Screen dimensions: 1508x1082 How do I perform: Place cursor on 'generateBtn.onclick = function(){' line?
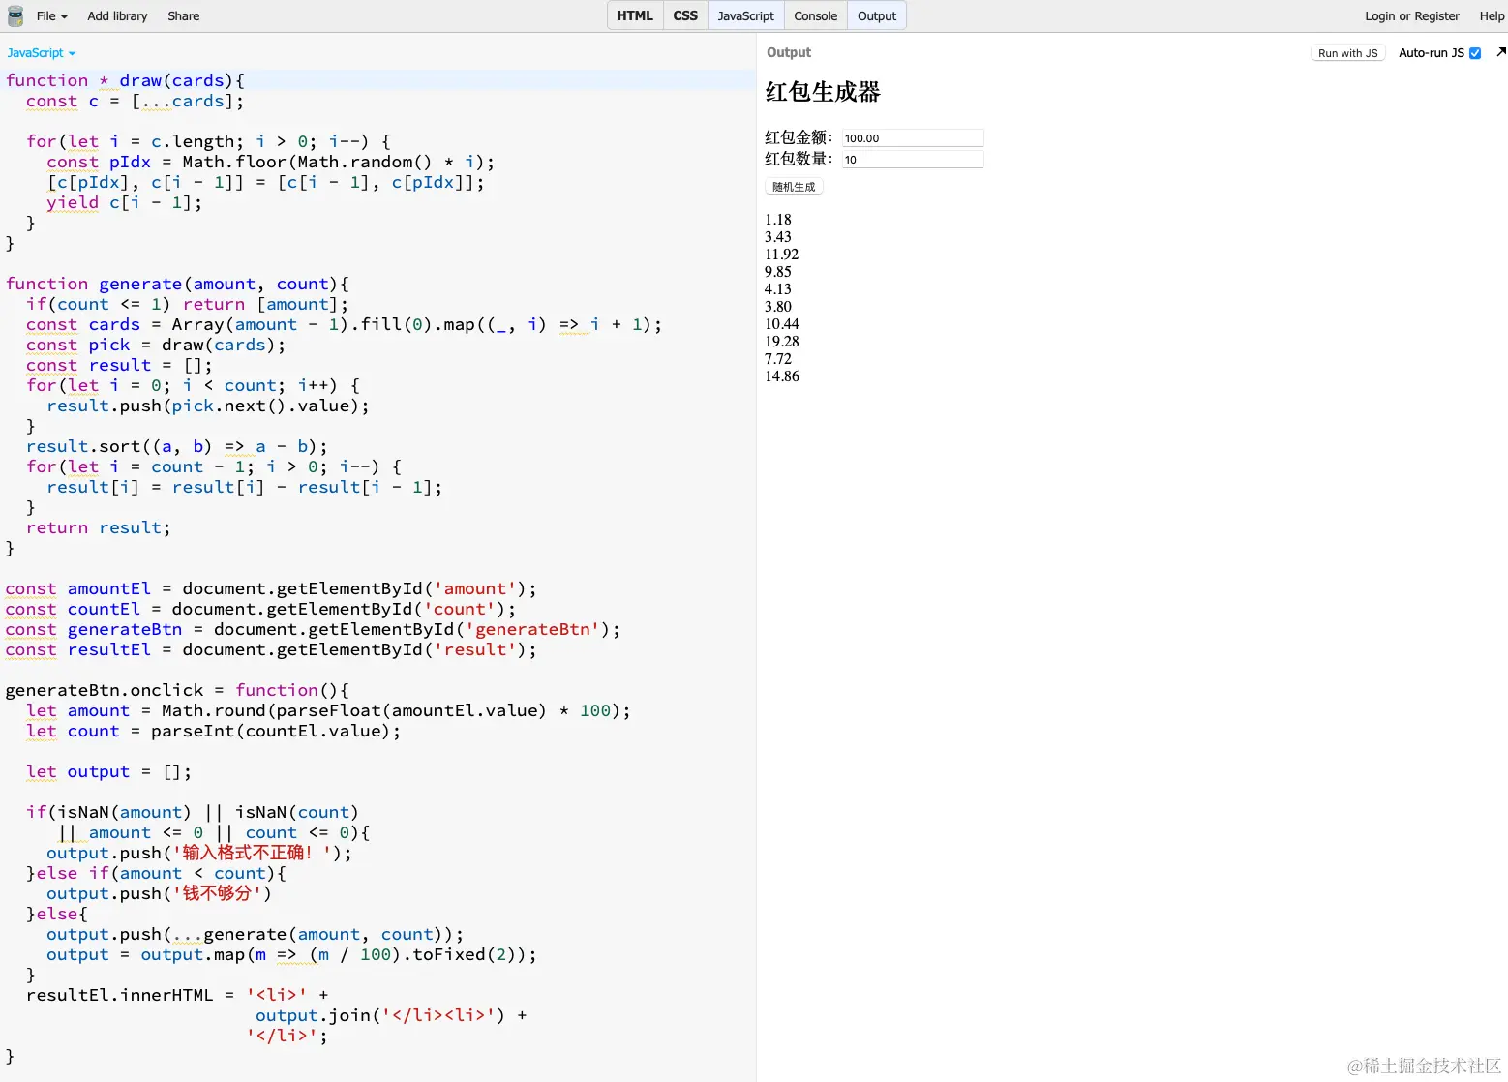177,690
